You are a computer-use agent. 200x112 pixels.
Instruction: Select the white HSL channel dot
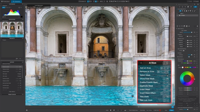pyautogui.click(x=182, y=67)
